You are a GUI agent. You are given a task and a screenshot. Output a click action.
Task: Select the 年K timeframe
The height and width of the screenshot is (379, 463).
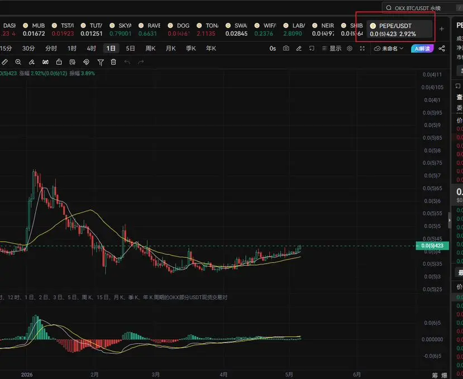(x=211, y=49)
